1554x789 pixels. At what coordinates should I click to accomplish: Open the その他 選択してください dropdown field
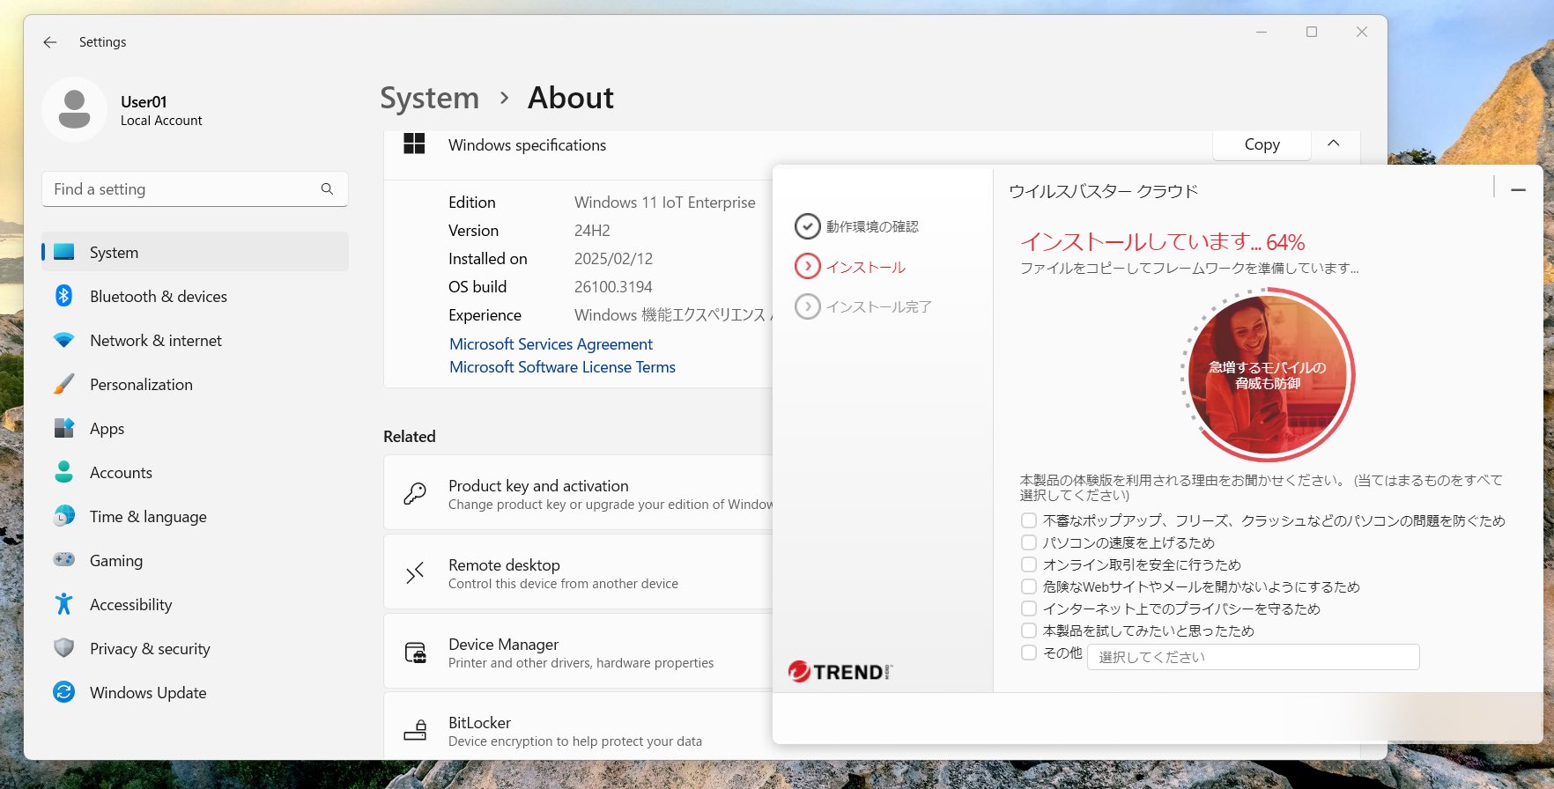tap(1253, 657)
